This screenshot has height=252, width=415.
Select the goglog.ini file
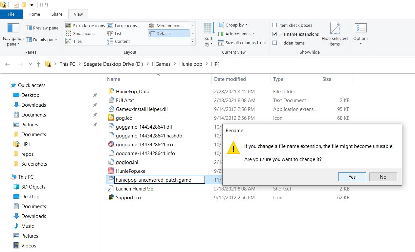pos(127,162)
